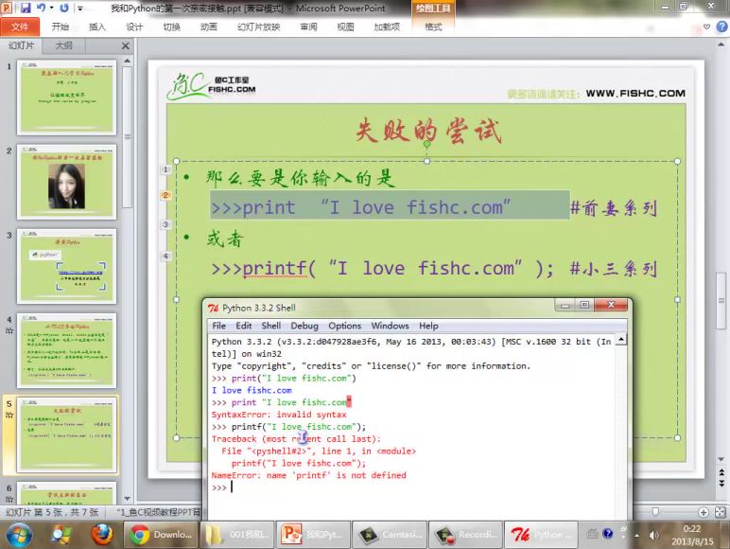Click highlighted animation order tag 2
The height and width of the screenshot is (549, 730).
pyautogui.click(x=165, y=195)
